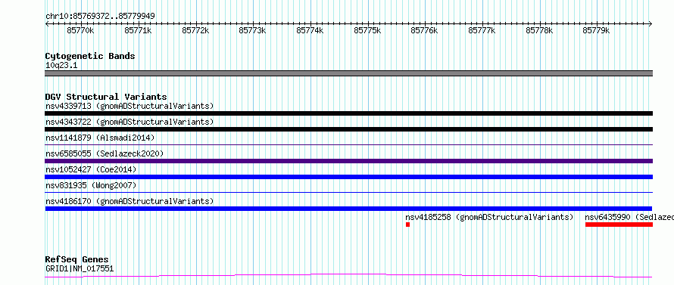Click the GRID1|NM_017551 gene label
This screenshot has width=674, height=285.
coord(80,269)
